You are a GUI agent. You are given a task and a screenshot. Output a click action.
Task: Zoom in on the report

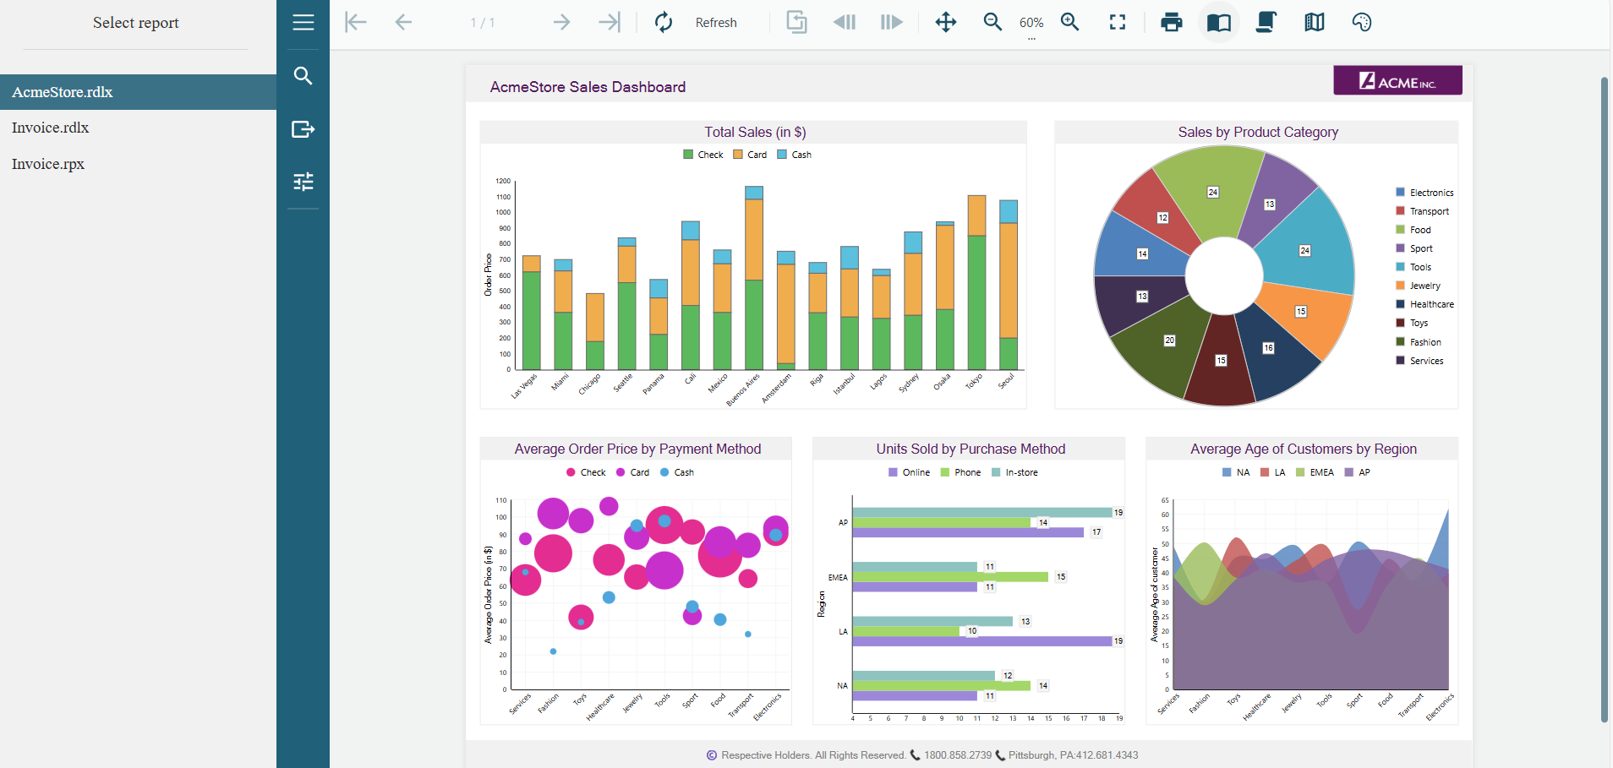[x=1070, y=23]
